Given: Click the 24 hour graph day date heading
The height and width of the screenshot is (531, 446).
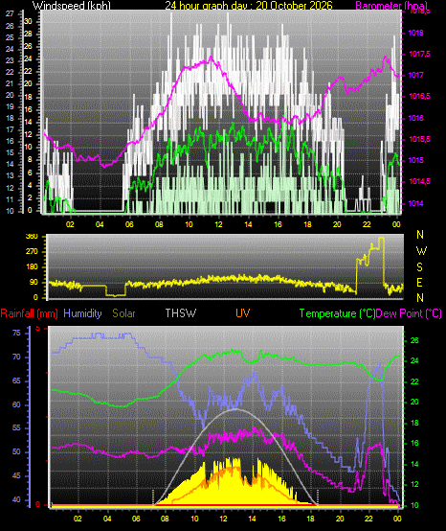Looking at the screenshot, I should click(249, 6).
